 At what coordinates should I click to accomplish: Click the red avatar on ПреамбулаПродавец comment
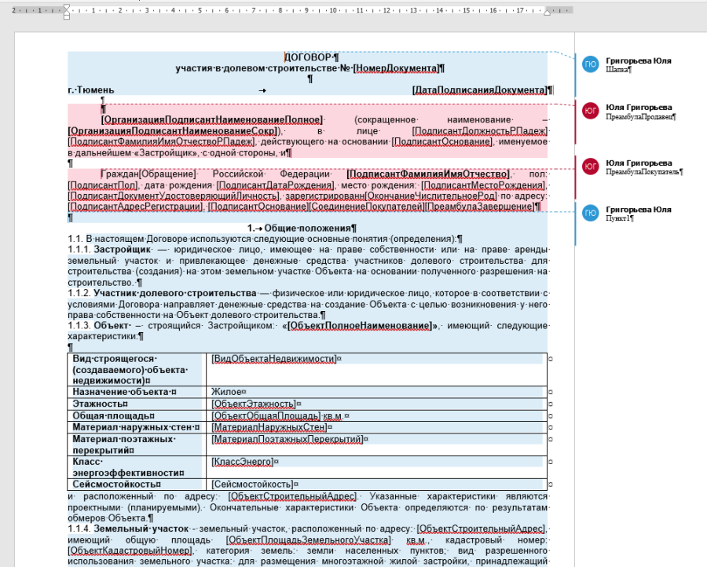click(590, 111)
